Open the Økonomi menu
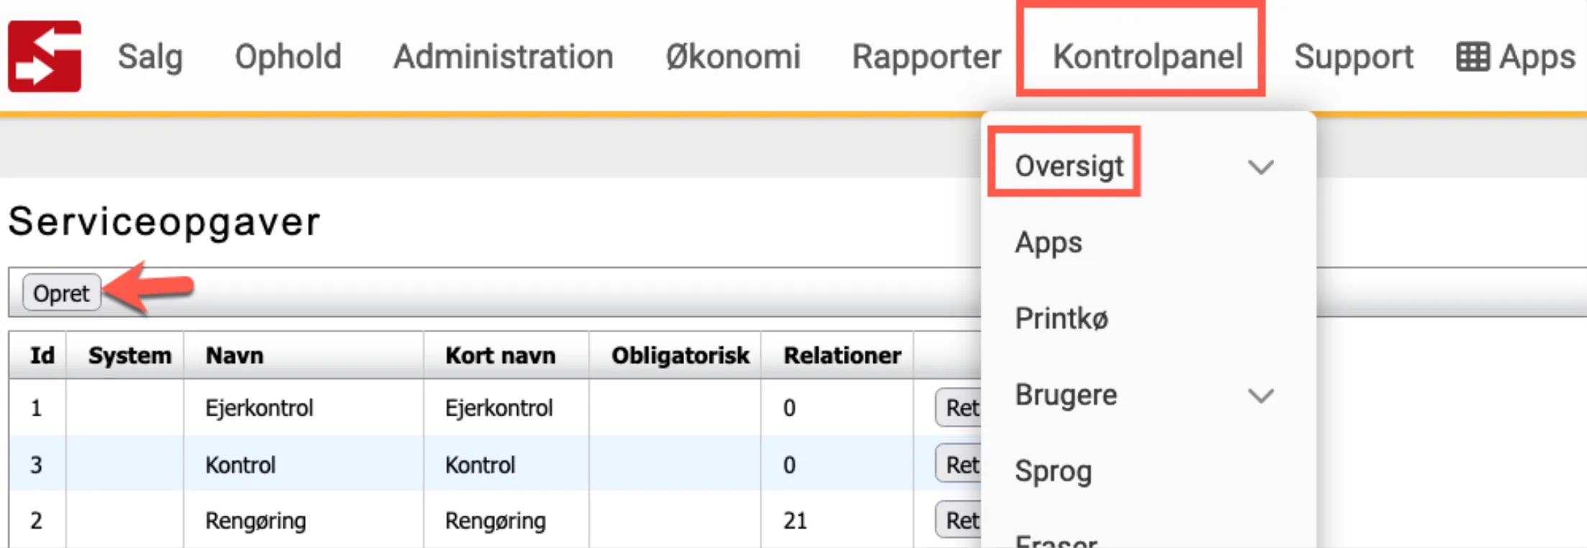This screenshot has width=1587, height=548. 732,57
